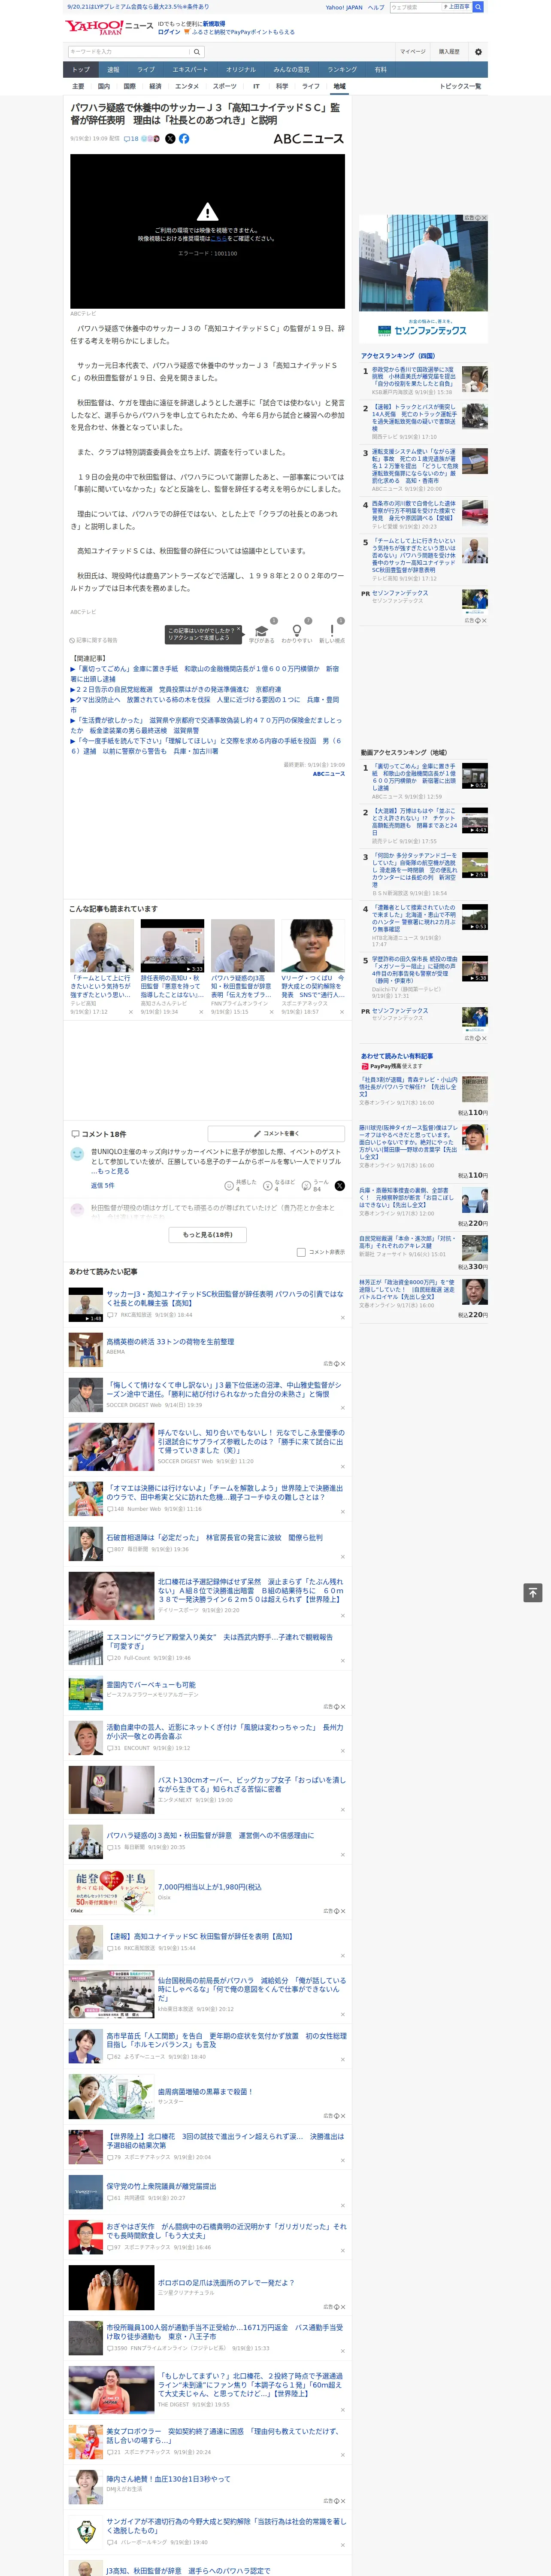Select the エキスパート menu item
551x2576 pixels.
click(190, 70)
